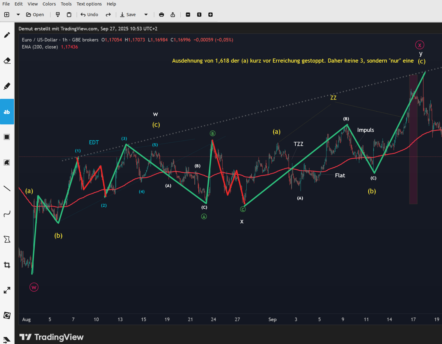Activate the Curve drawing tool
Screen dimensions: 442x344
(7, 214)
